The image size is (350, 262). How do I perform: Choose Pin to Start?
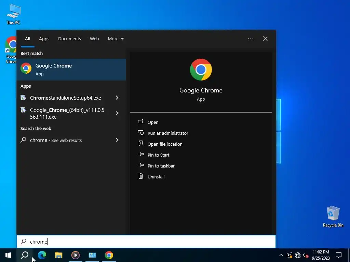159,155
